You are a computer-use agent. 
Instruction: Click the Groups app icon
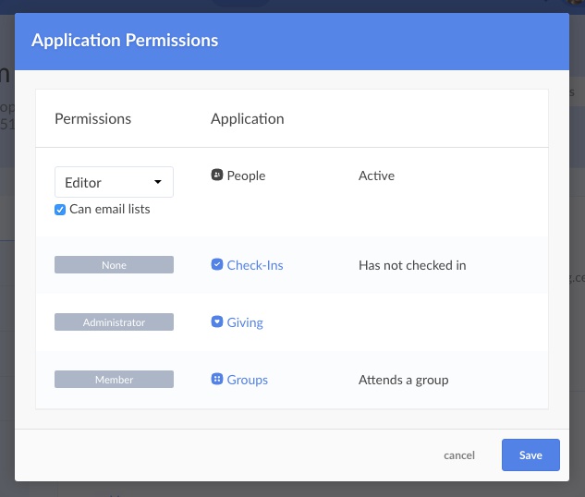[217, 379]
